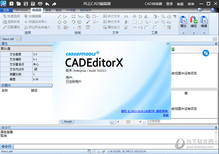This screenshot has height=154, width=219.
Task: Click the Open folder icon
Action: pyautogui.click(x=19, y=4)
